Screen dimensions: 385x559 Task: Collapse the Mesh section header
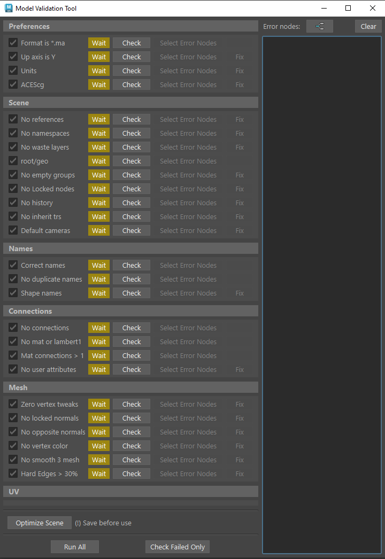coord(130,387)
